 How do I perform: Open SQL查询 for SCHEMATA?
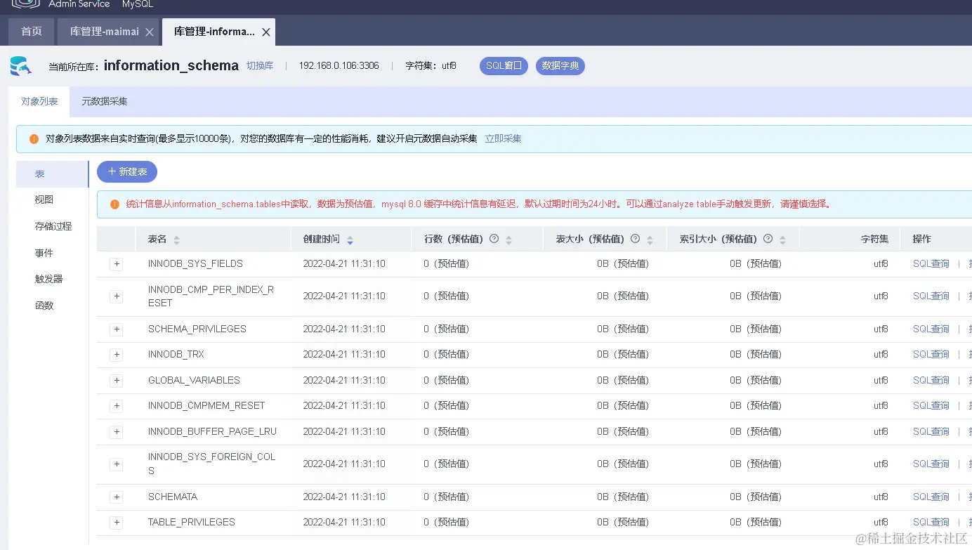(931, 497)
